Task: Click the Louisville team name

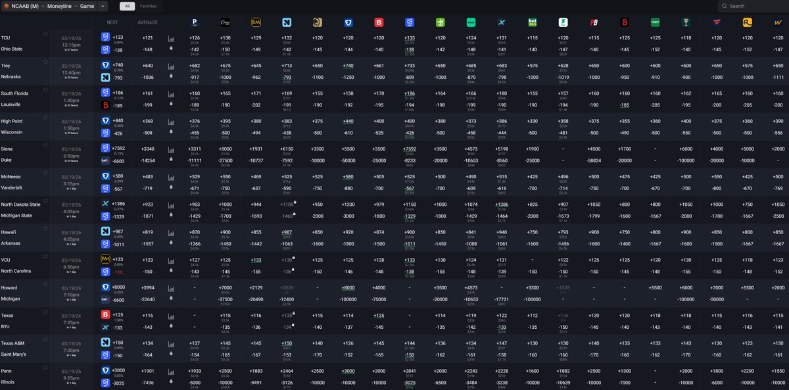Action: pos(11,105)
